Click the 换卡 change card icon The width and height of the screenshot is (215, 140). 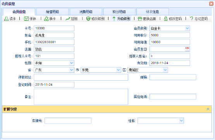click(x=46, y=19)
